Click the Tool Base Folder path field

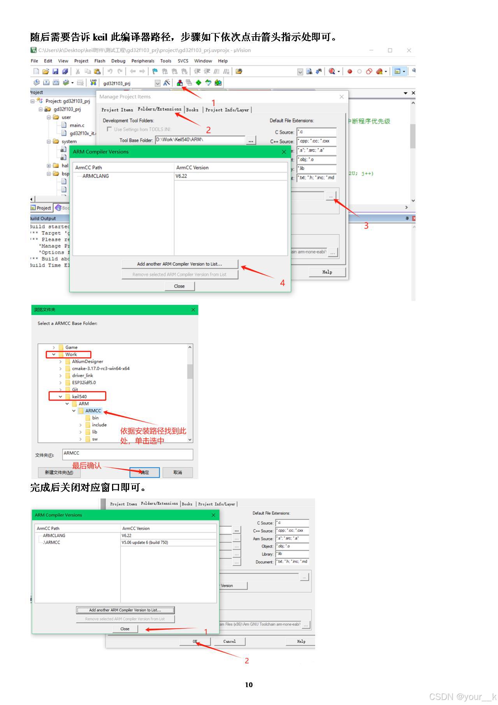200,140
